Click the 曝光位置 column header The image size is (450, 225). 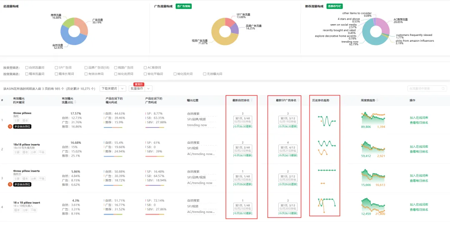(x=192, y=100)
